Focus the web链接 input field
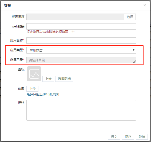Viewport: 151px width, 142px height. tap(81, 26)
